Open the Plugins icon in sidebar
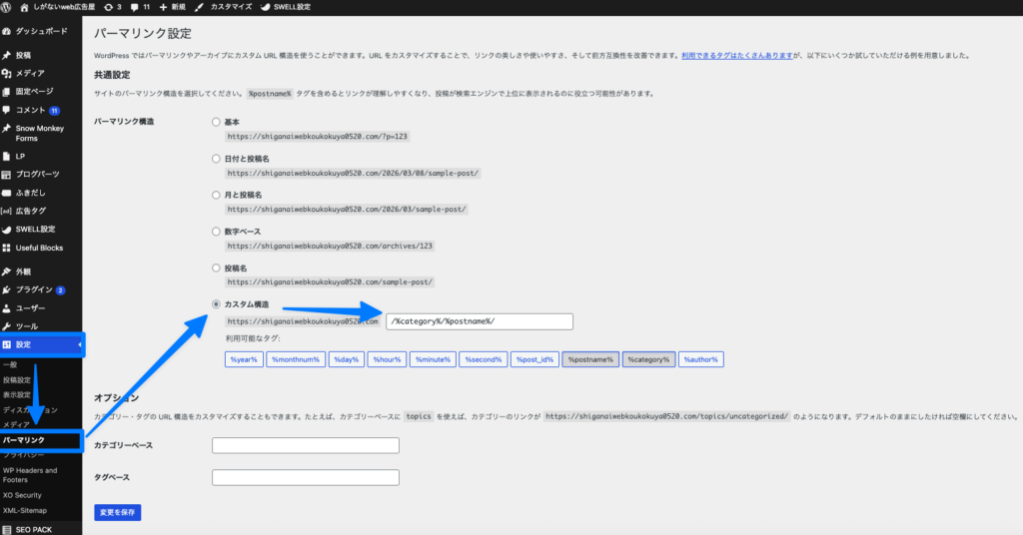Viewport: 1023px width, 535px height. click(x=7, y=289)
